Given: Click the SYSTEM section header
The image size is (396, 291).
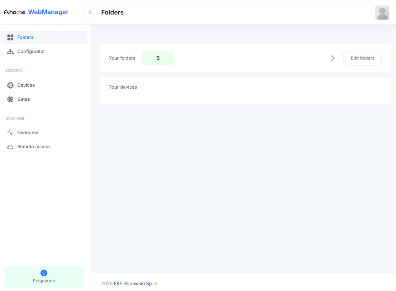Looking at the screenshot, I should [x=15, y=118].
